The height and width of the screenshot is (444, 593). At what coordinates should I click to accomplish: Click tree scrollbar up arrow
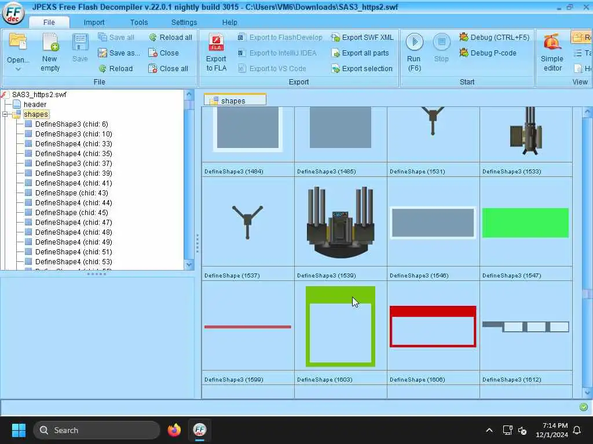pos(189,94)
